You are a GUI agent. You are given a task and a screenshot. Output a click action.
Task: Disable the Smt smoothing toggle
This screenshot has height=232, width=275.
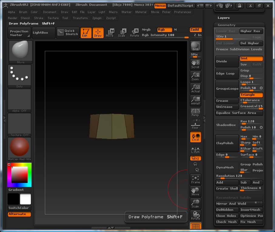tap(251, 58)
